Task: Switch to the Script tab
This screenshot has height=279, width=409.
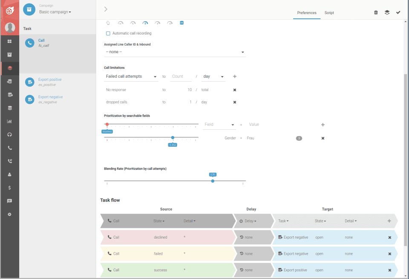Action: (329, 13)
